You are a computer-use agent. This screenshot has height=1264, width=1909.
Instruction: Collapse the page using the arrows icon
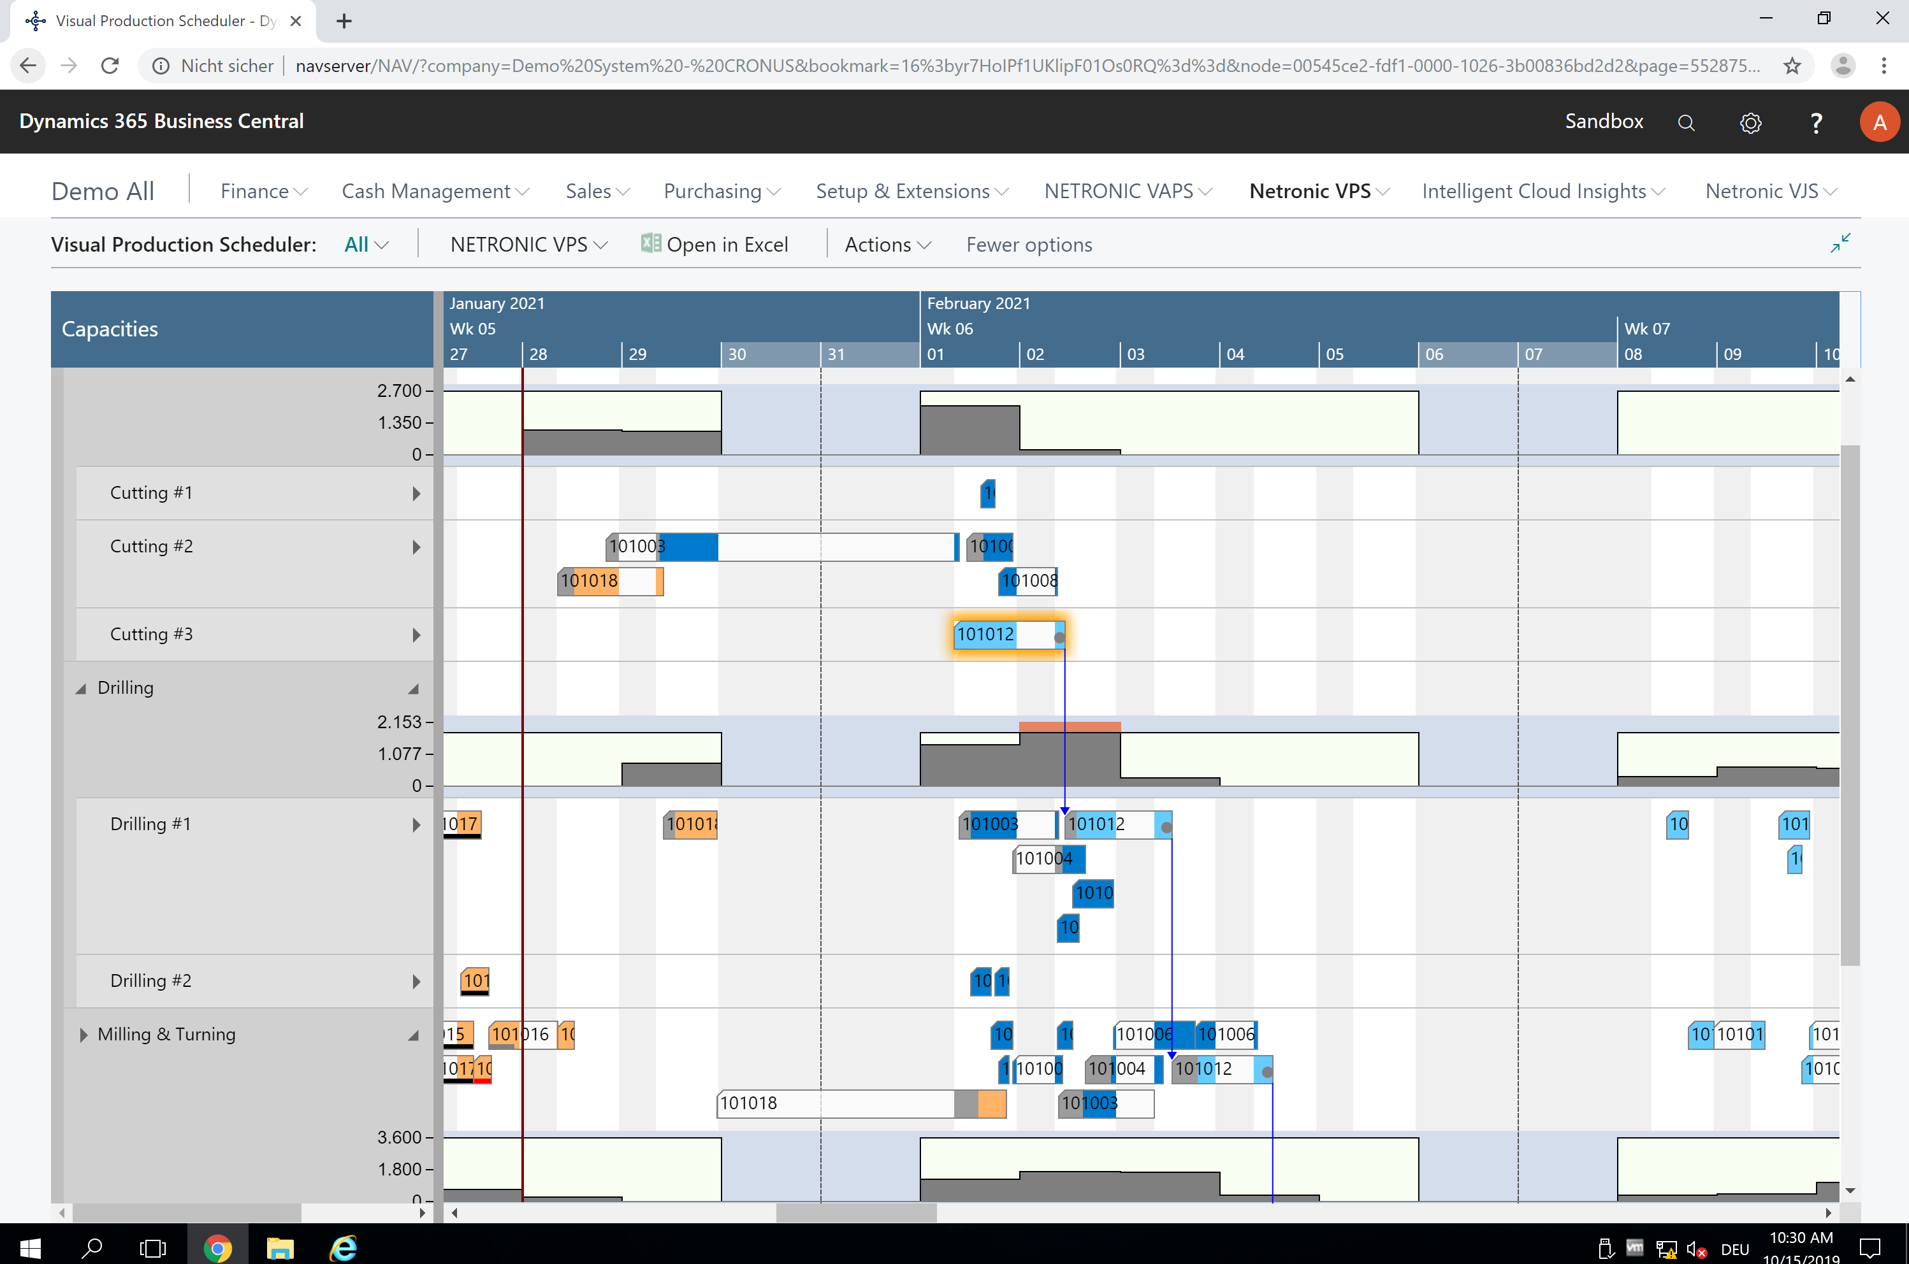click(1841, 243)
